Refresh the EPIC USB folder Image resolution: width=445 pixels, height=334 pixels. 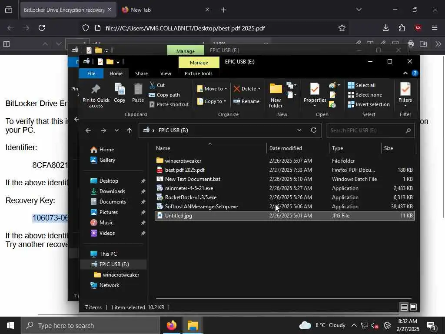314,130
